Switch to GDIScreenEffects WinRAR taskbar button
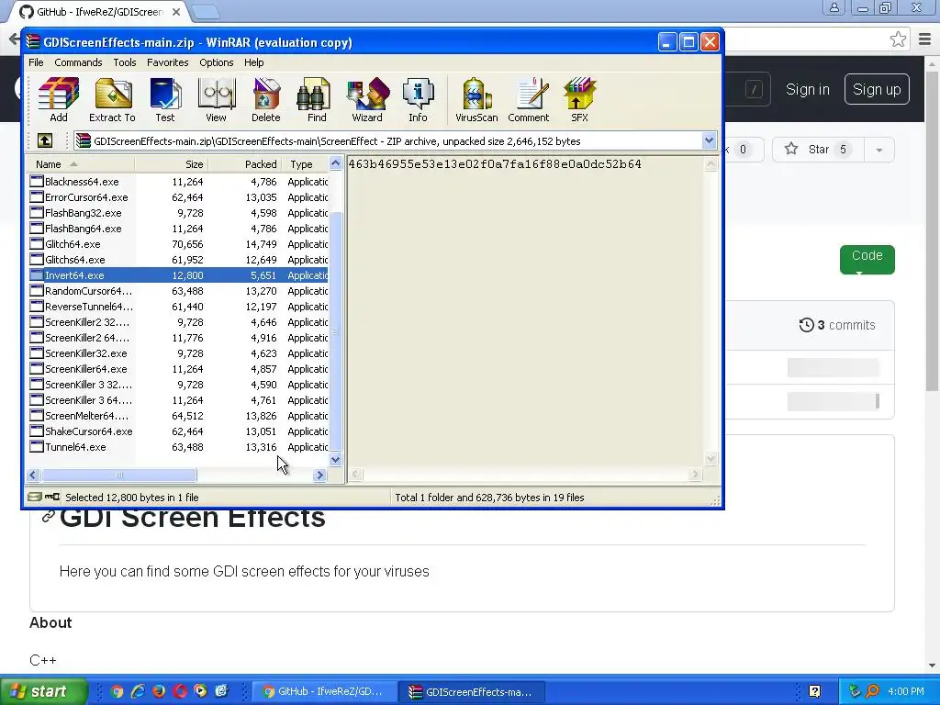 [x=474, y=691]
